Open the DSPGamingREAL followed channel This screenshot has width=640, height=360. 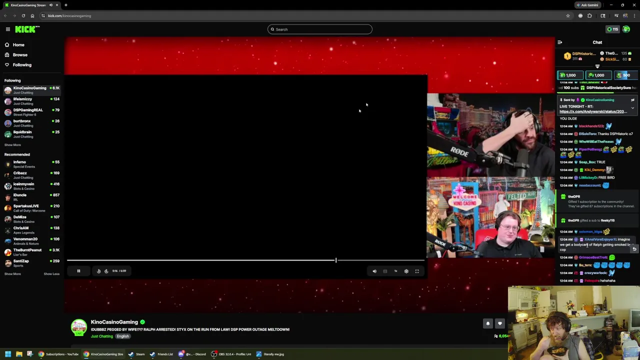[x=32, y=112]
